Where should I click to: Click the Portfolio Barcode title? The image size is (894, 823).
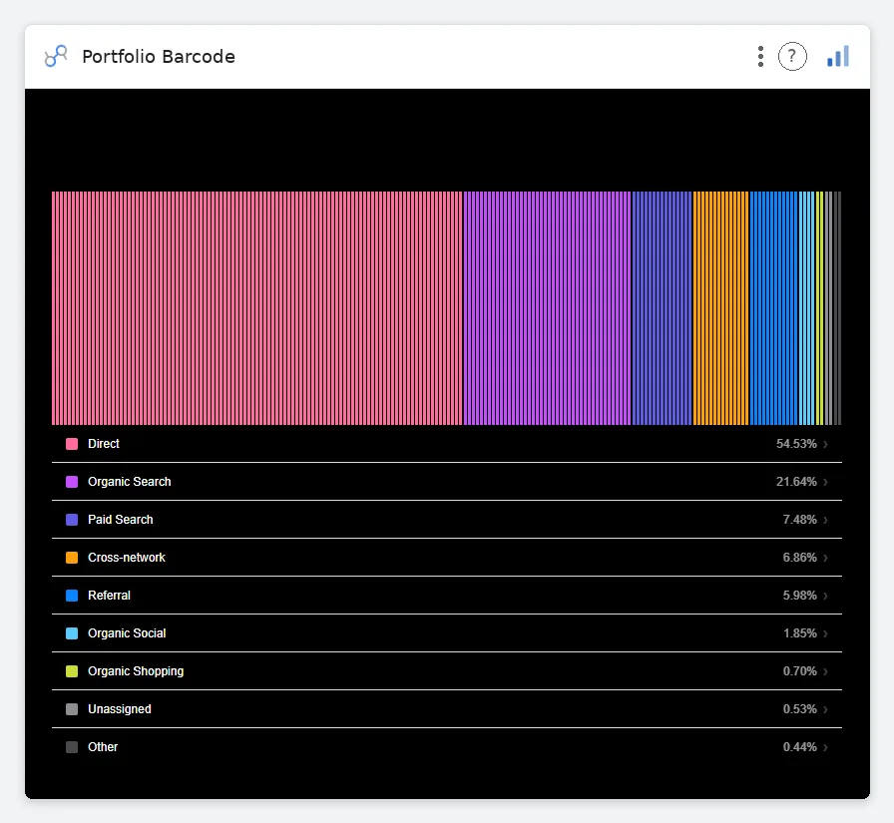point(159,57)
